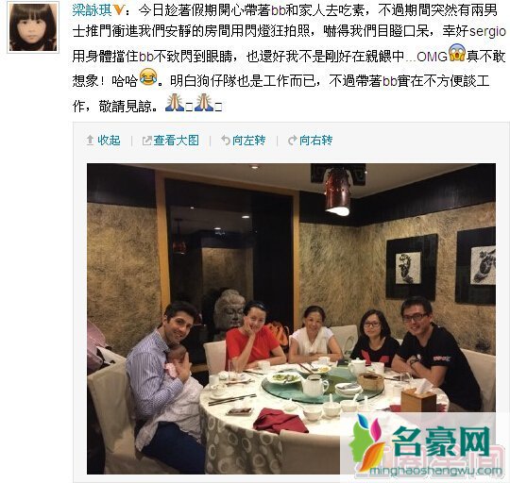The image size is (510, 483).
Task: Open 查看大图 to view full image
Action: point(176,141)
